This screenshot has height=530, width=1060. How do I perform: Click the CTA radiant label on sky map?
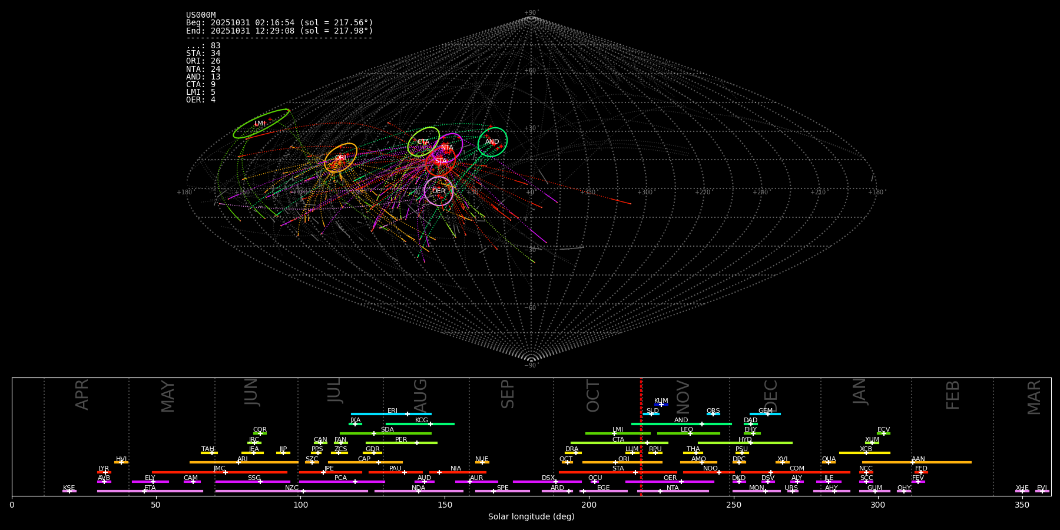tap(423, 142)
